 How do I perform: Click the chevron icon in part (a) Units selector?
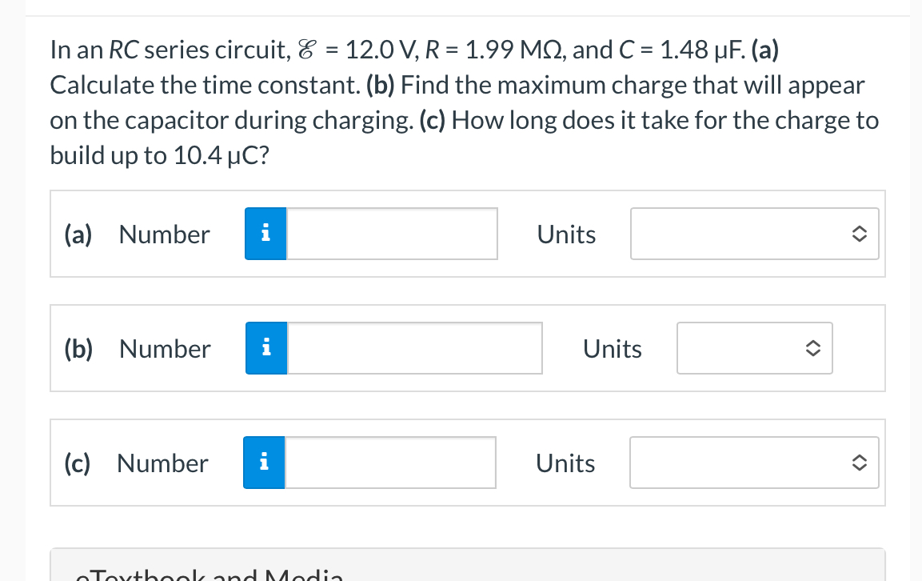[860, 234]
